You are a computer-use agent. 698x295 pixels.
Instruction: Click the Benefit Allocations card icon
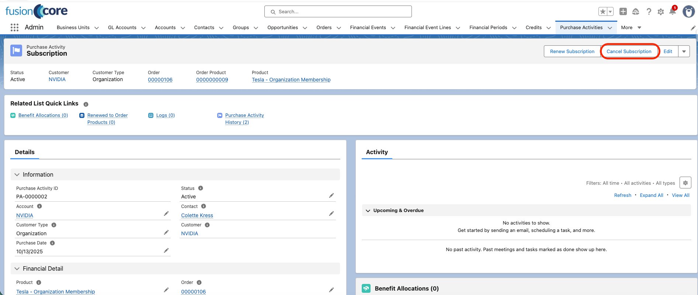[x=366, y=288]
